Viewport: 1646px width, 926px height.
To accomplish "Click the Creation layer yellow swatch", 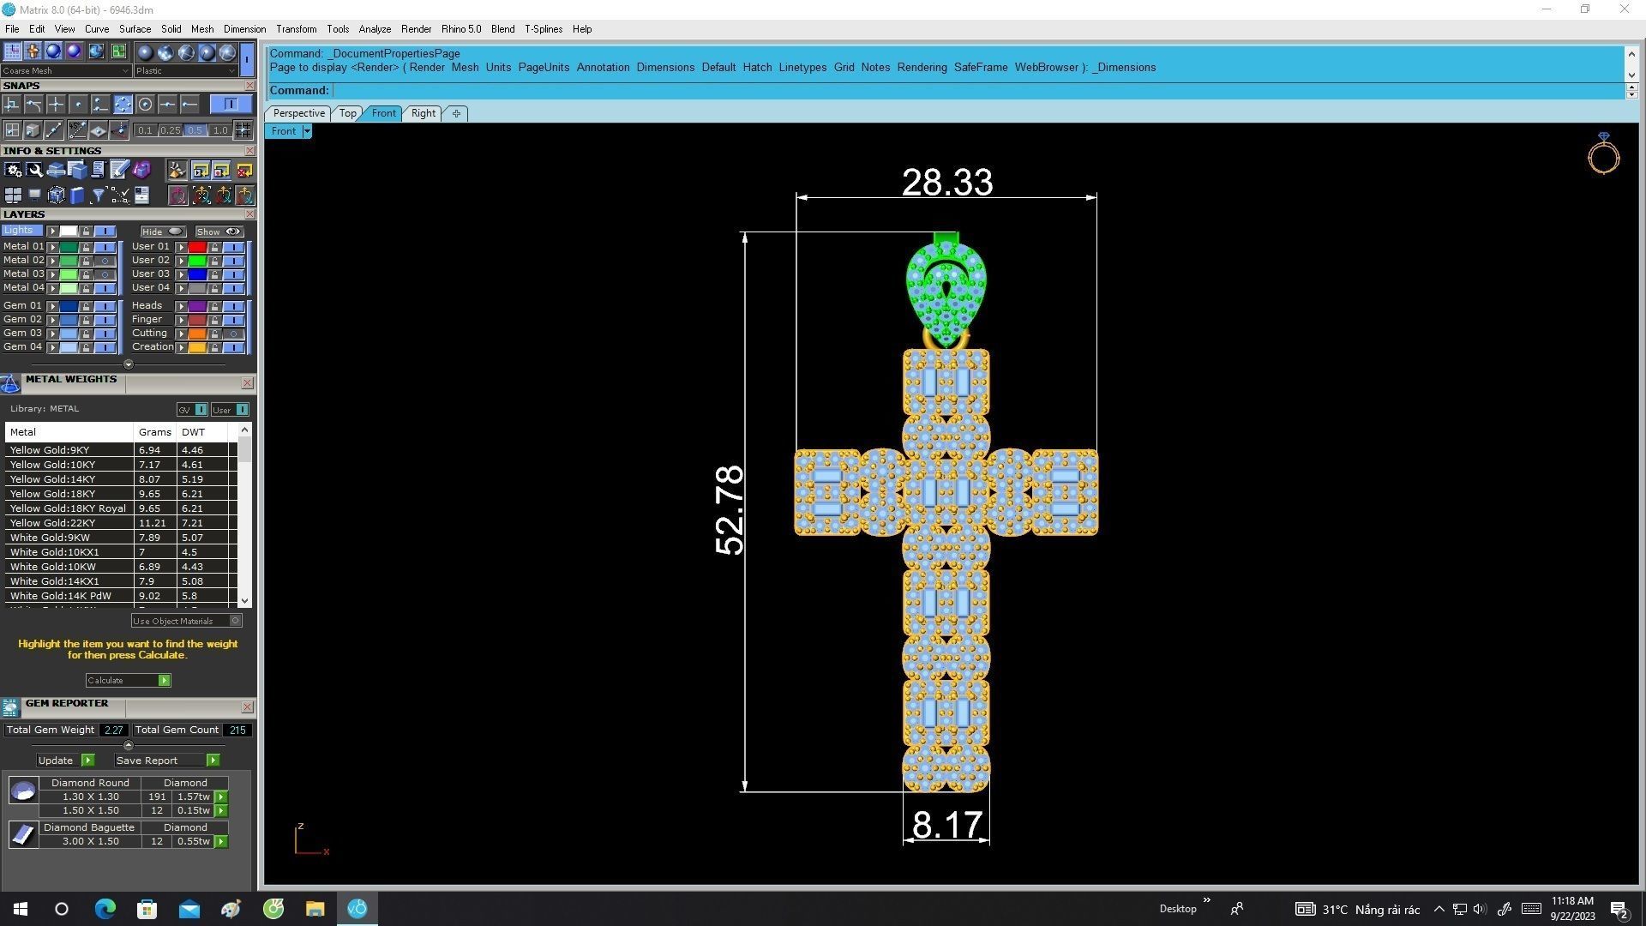I will tap(197, 347).
